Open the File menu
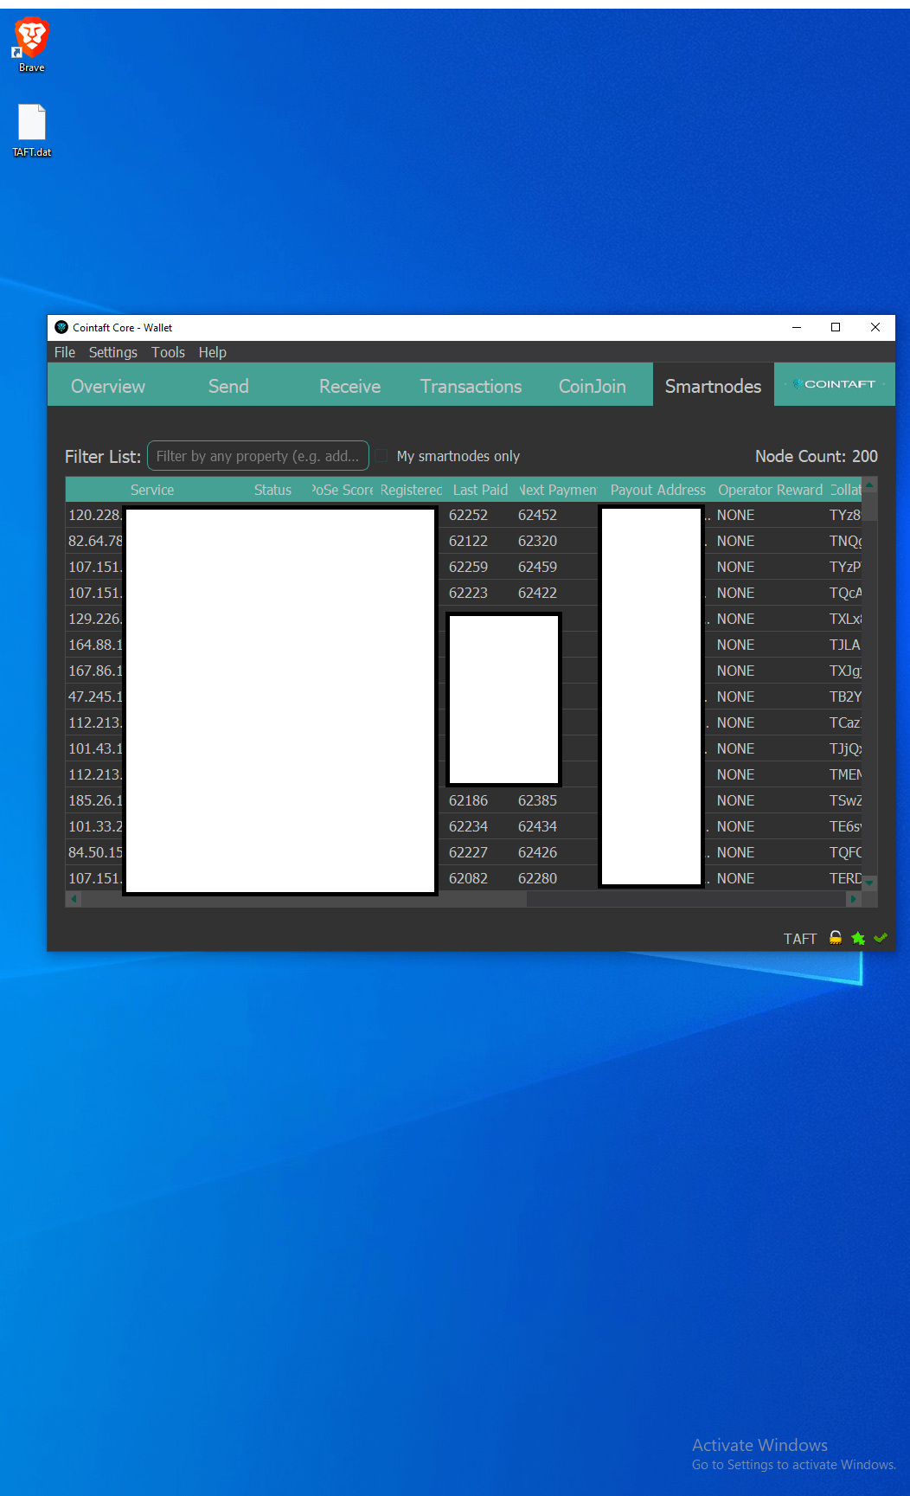This screenshot has height=1496, width=910. tap(64, 352)
